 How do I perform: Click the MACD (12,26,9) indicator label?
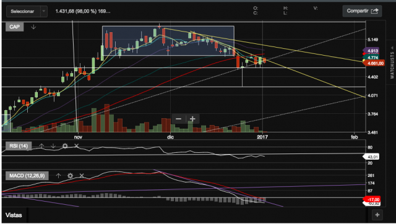click(27, 176)
